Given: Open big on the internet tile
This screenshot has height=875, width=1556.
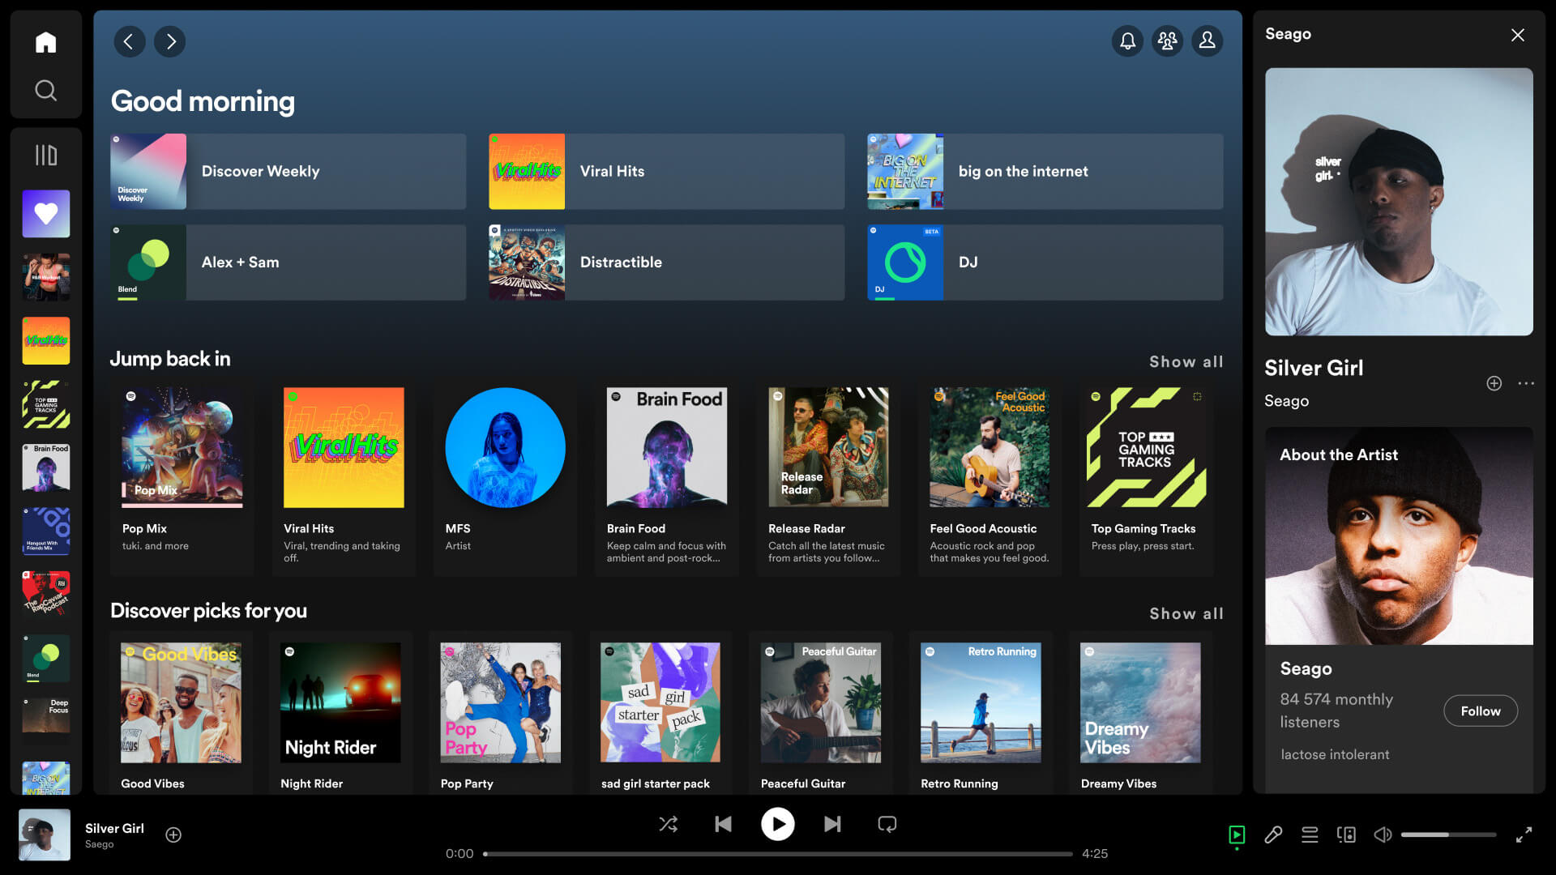Looking at the screenshot, I should click(x=1045, y=172).
